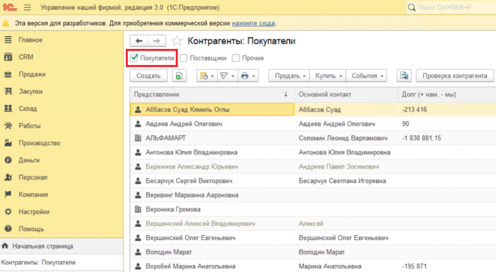Viewport: 496px width, 272px height.
Task: Select the АЛЬФАМАРТ row name
Action: point(166,138)
